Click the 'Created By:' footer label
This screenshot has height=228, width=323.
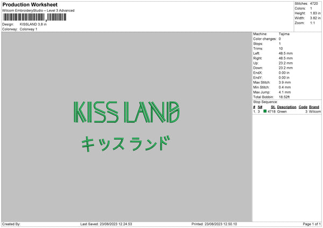pyautogui.click(x=11, y=224)
